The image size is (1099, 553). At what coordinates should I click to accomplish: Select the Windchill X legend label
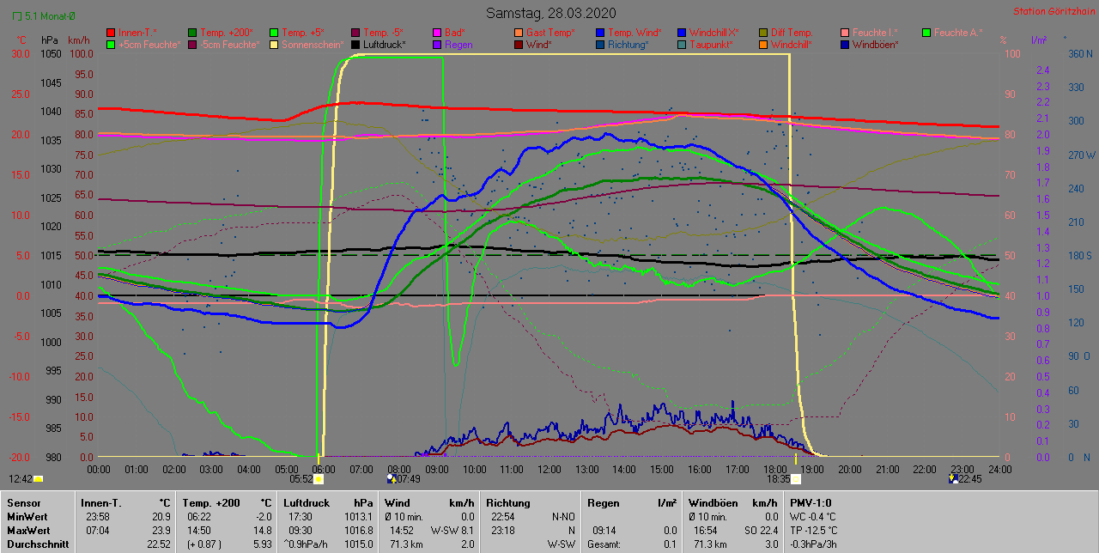(713, 33)
